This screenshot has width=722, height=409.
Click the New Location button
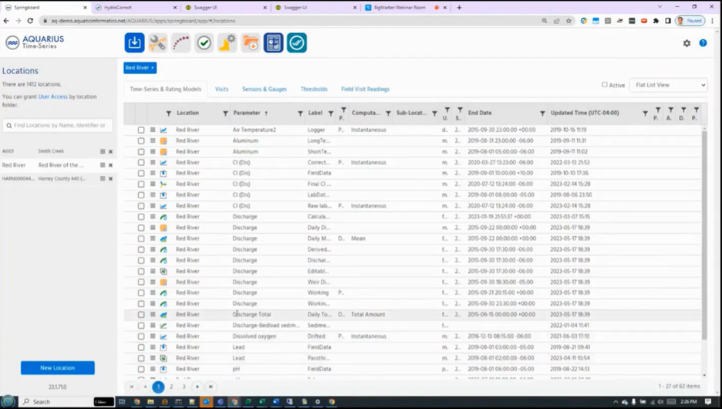(58, 367)
